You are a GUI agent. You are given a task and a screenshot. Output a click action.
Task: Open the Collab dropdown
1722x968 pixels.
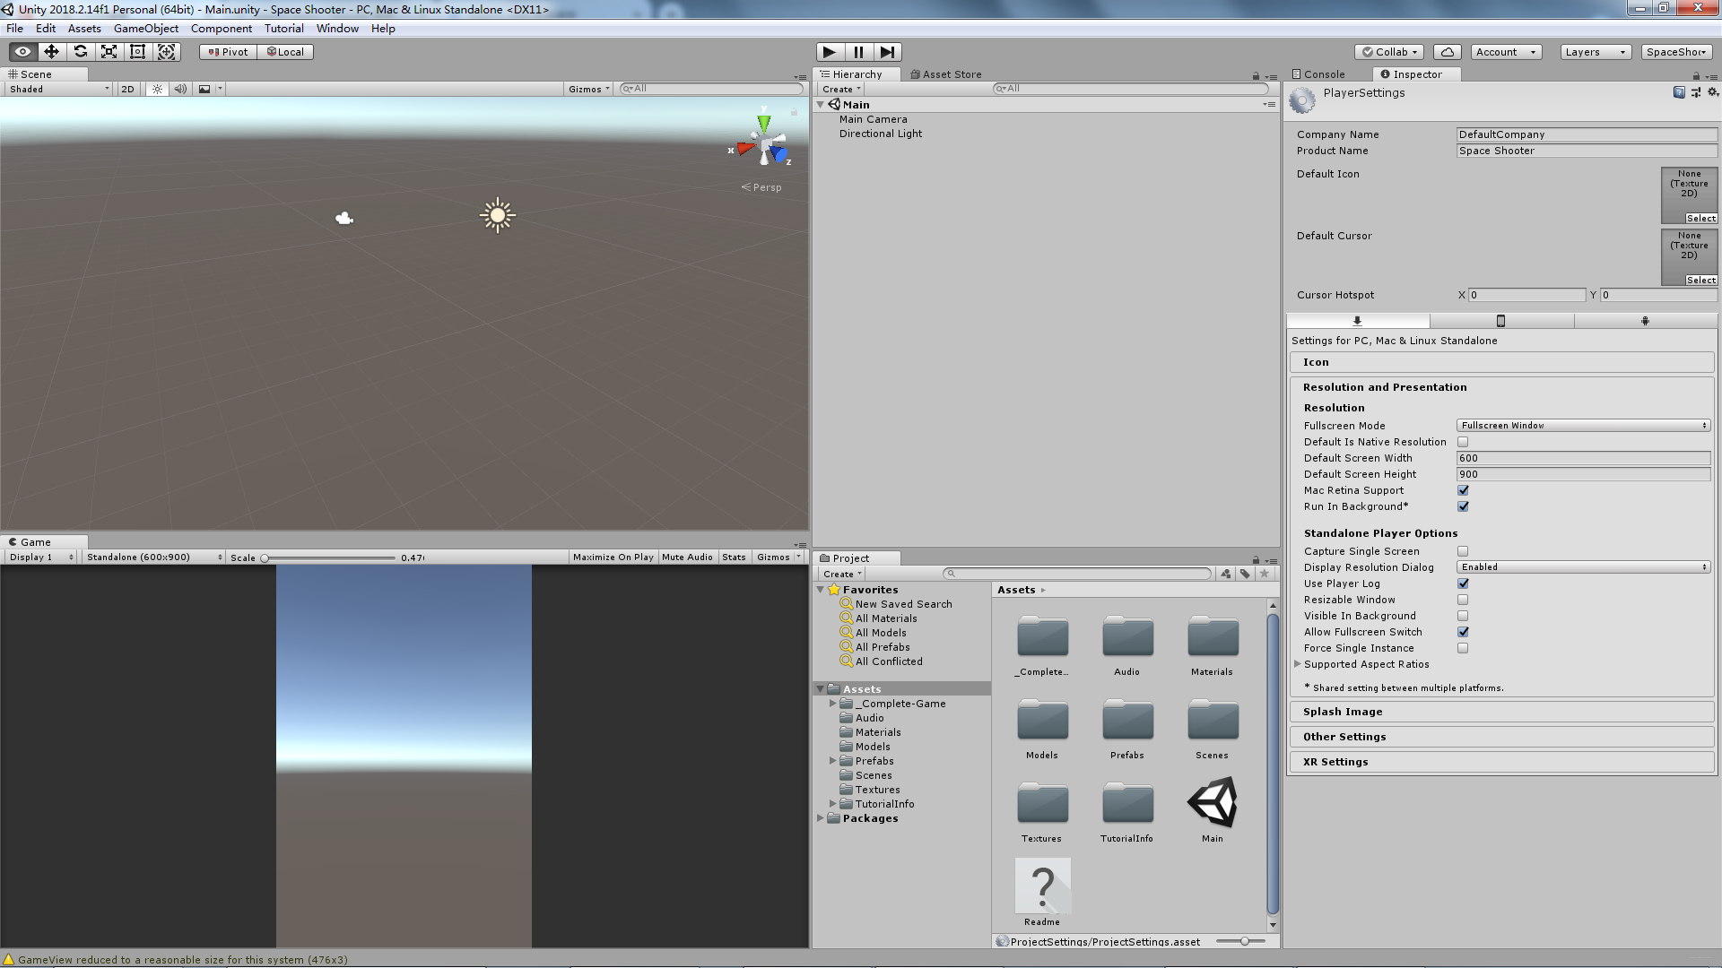point(1389,52)
